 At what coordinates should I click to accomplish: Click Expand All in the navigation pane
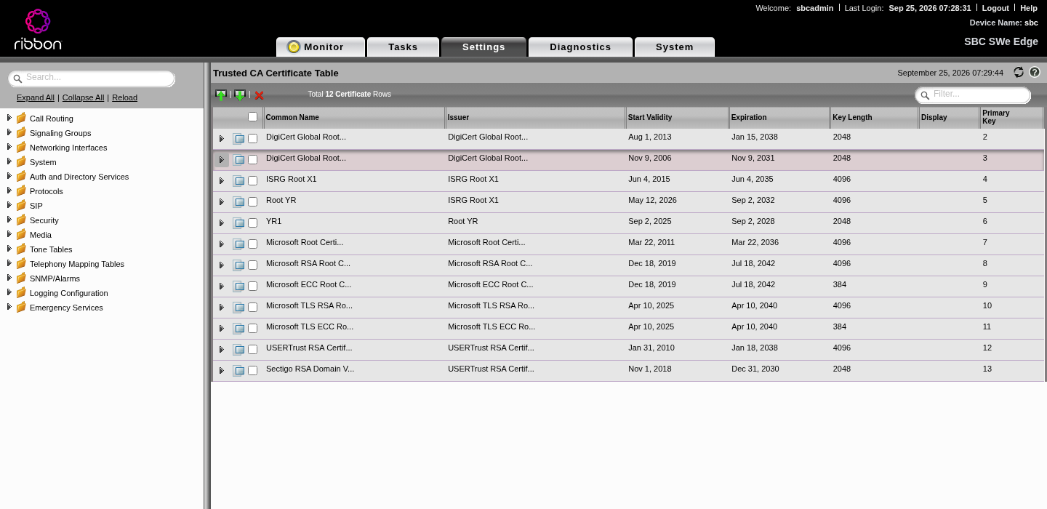tap(36, 97)
